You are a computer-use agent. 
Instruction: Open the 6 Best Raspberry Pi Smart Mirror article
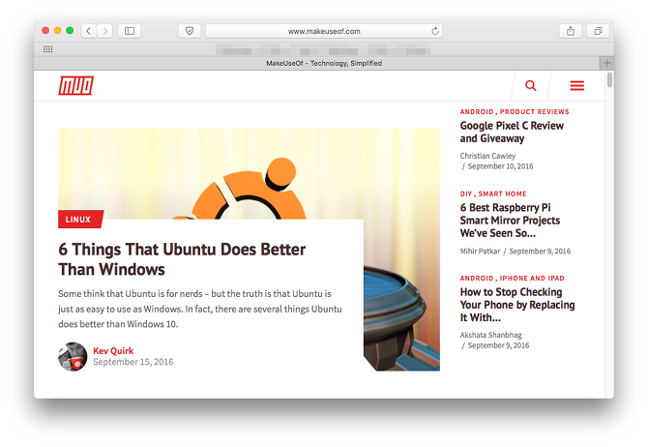(510, 221)
